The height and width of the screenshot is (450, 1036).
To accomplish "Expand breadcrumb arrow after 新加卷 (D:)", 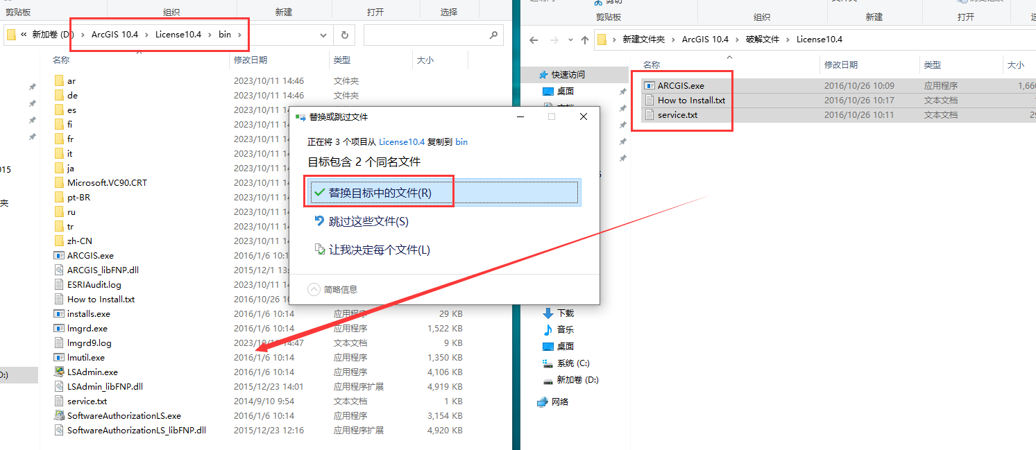I will [83, 35].
